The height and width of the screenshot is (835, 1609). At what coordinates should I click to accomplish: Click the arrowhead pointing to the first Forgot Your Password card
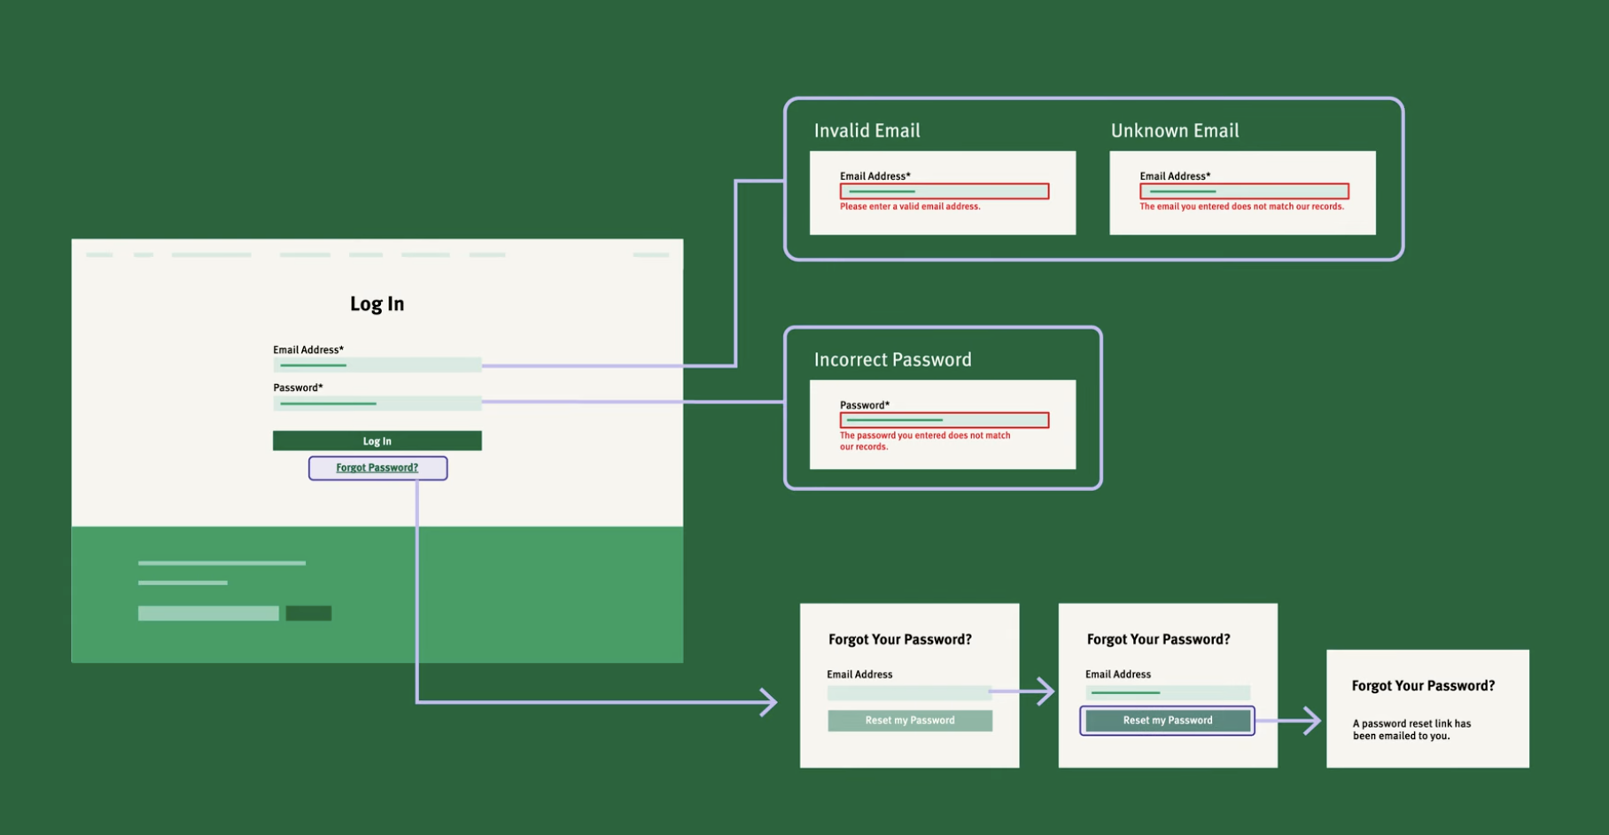click(769, 703)
